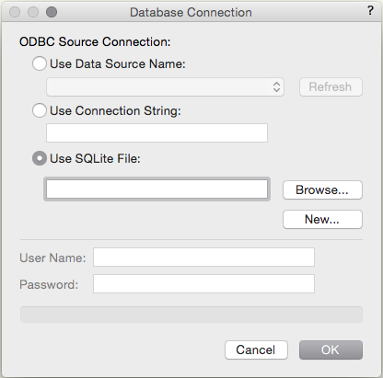Browse for an SQLite file
The image size is (383, 378).
322,190
